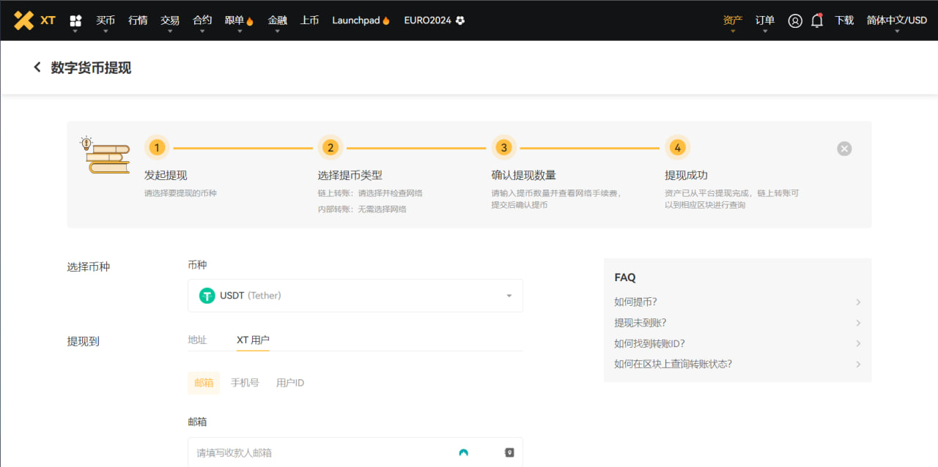Open the FAQ item 如何在区块上查询转账状态?

[x=737, y=364]
